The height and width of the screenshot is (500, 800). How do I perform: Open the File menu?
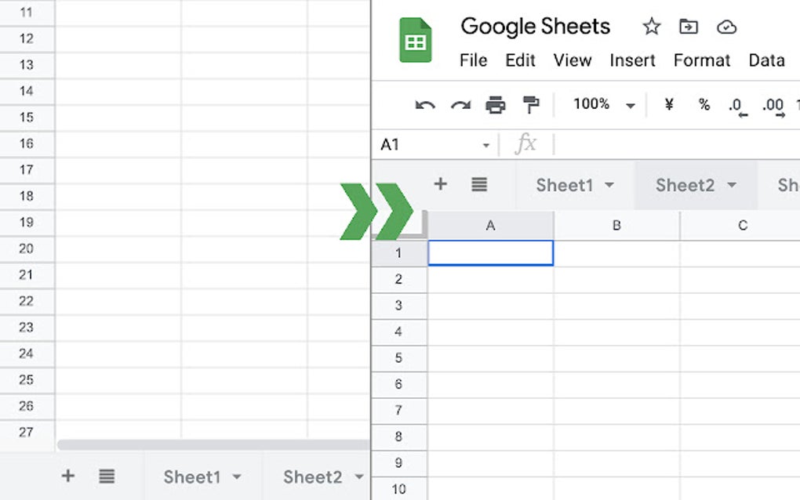tap(473, 60)
